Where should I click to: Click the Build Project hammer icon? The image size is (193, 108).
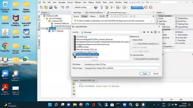(102, 7)
